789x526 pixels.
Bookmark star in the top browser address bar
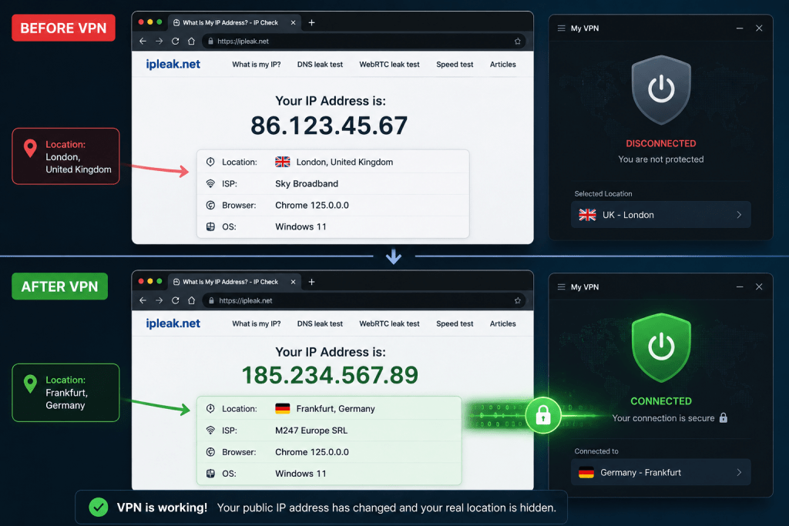pos(517,42)
